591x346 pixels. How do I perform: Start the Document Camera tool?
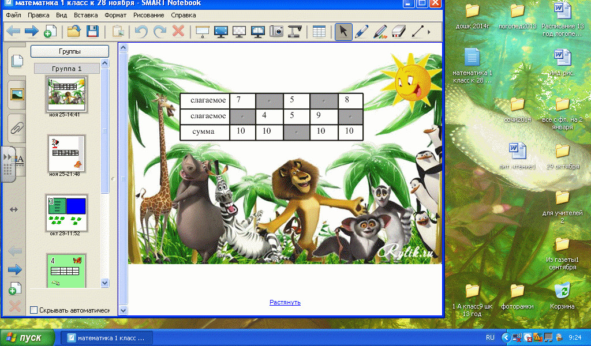pos(295,31)
